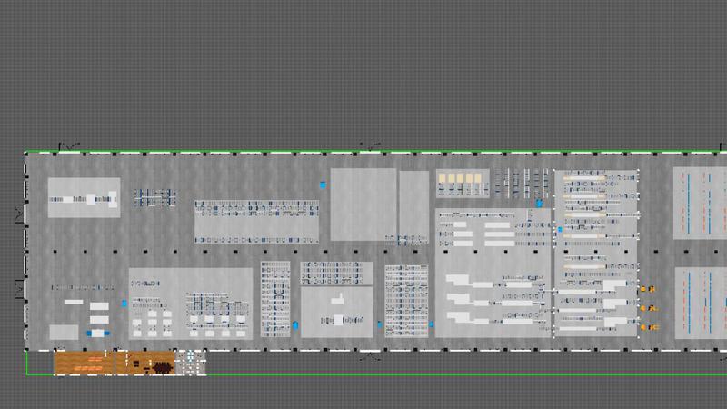Click the dark conference table in the office

pos(160,367)
